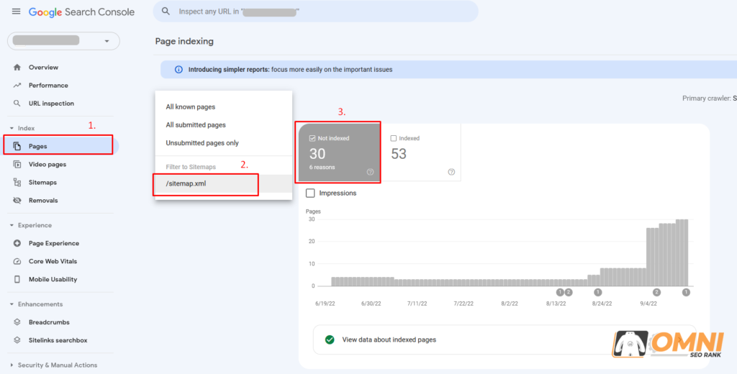The image size is (737, 374).
Task: Click help icon on Not indexed card
Action: [x=370, y=172]
